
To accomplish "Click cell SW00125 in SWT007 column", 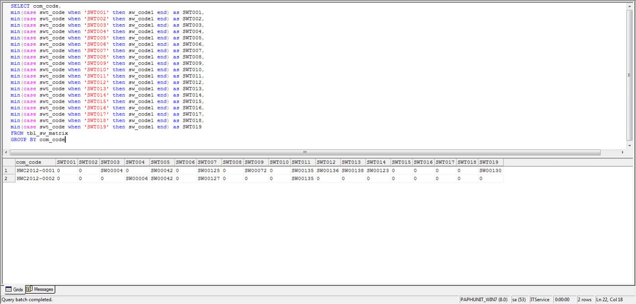I will pyautogui.click(x=209, y=171).
